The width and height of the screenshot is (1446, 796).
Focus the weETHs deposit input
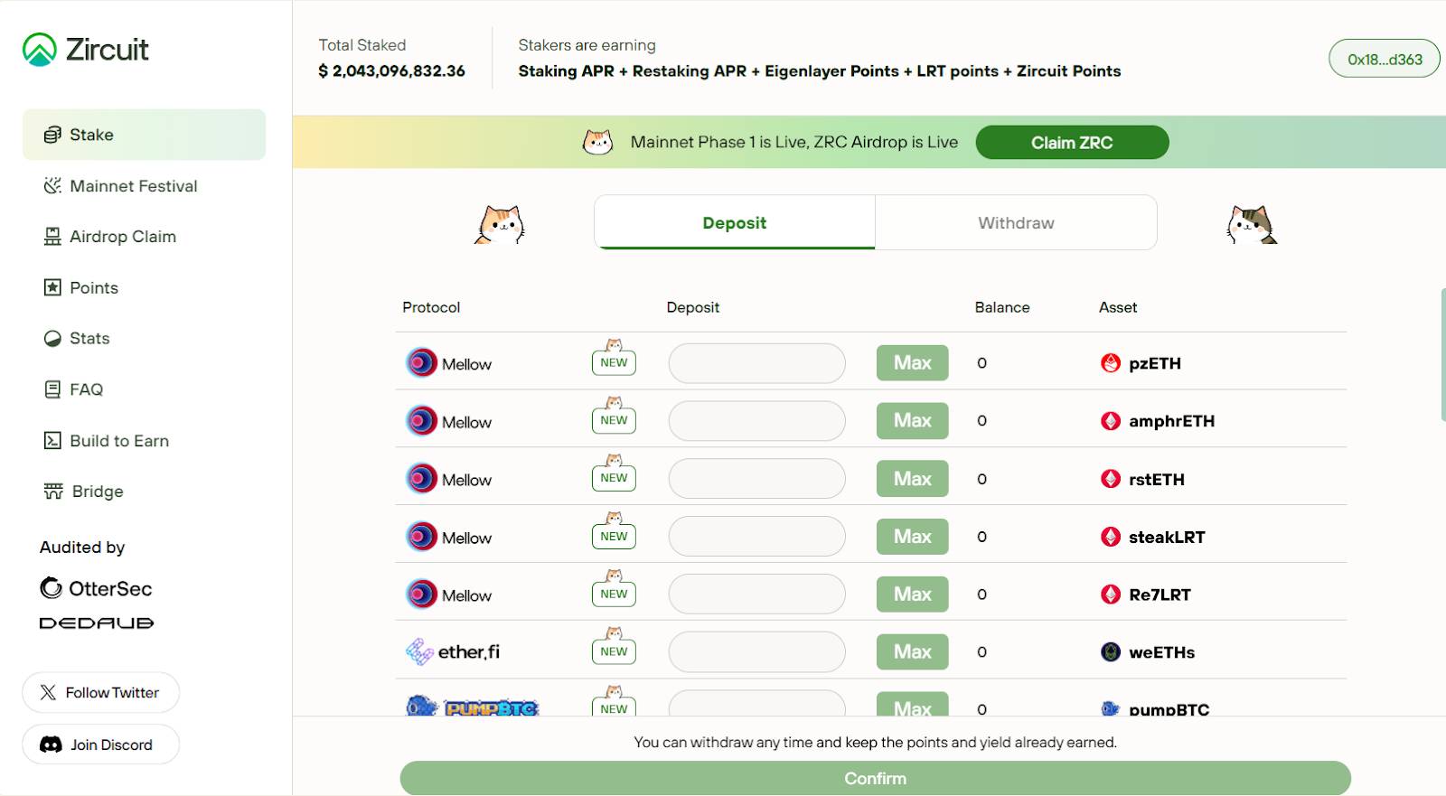(x=757, y=652)
